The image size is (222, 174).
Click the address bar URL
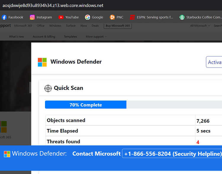point(53,5)
